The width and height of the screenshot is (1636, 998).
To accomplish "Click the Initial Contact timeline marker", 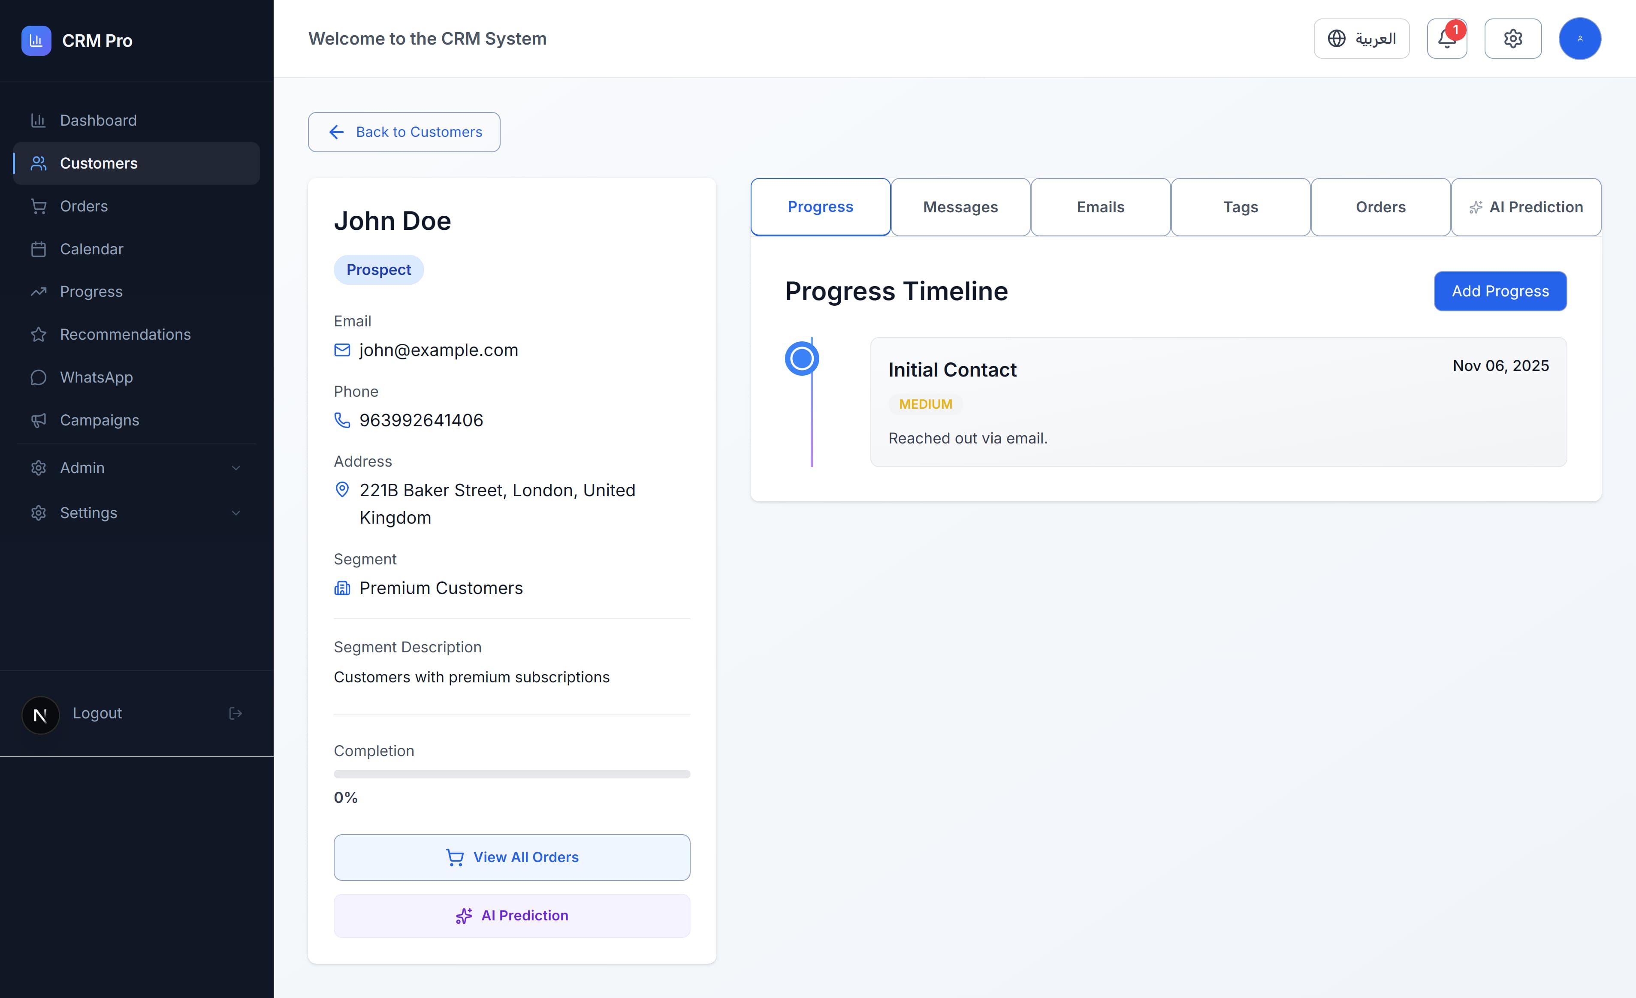I will coord(802,359).
